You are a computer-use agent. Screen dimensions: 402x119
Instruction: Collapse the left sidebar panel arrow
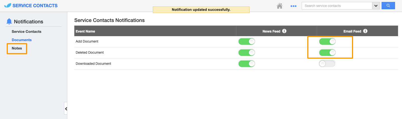coord(66,109)
